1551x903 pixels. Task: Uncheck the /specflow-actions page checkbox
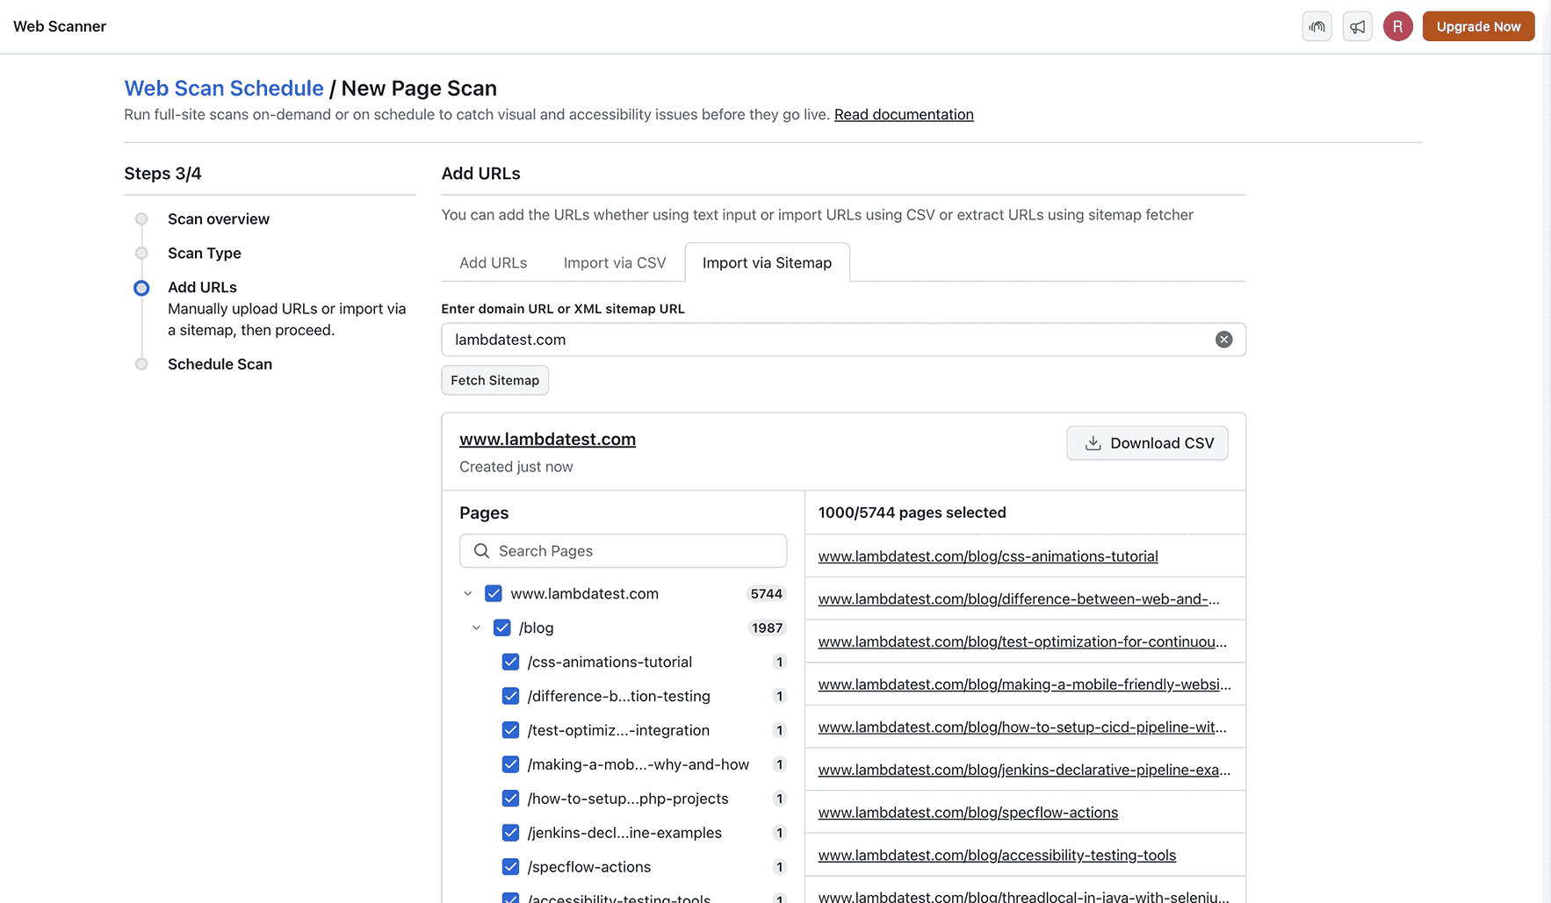tap(510, 867)
